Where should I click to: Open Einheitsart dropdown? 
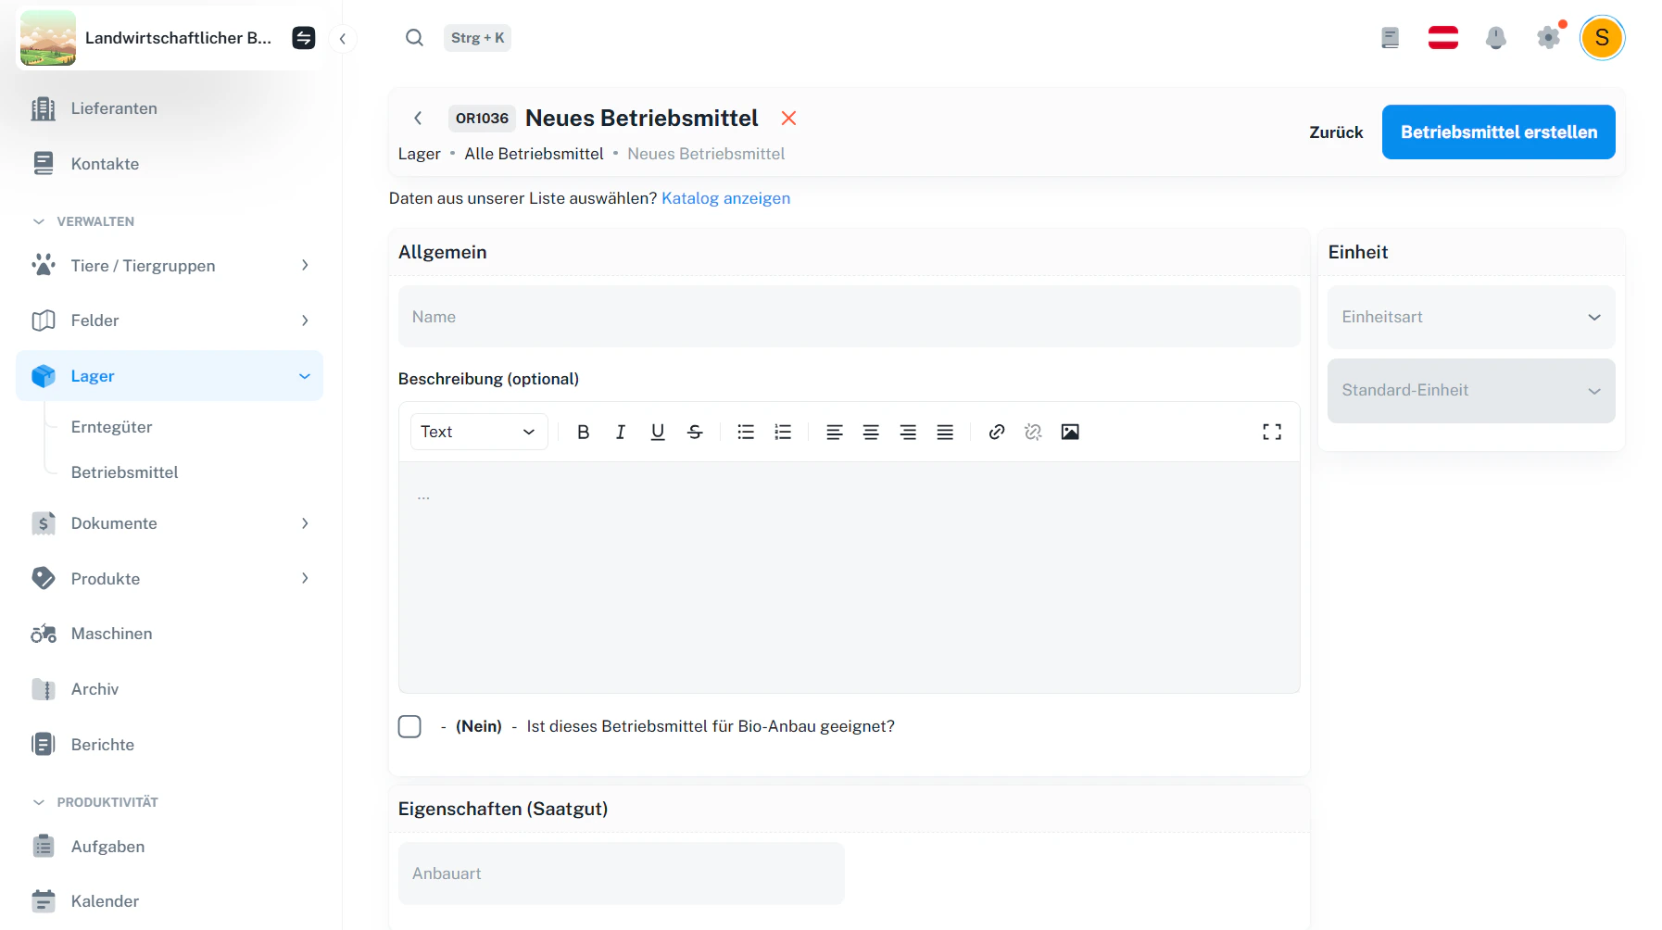[x=1471, y=317]
